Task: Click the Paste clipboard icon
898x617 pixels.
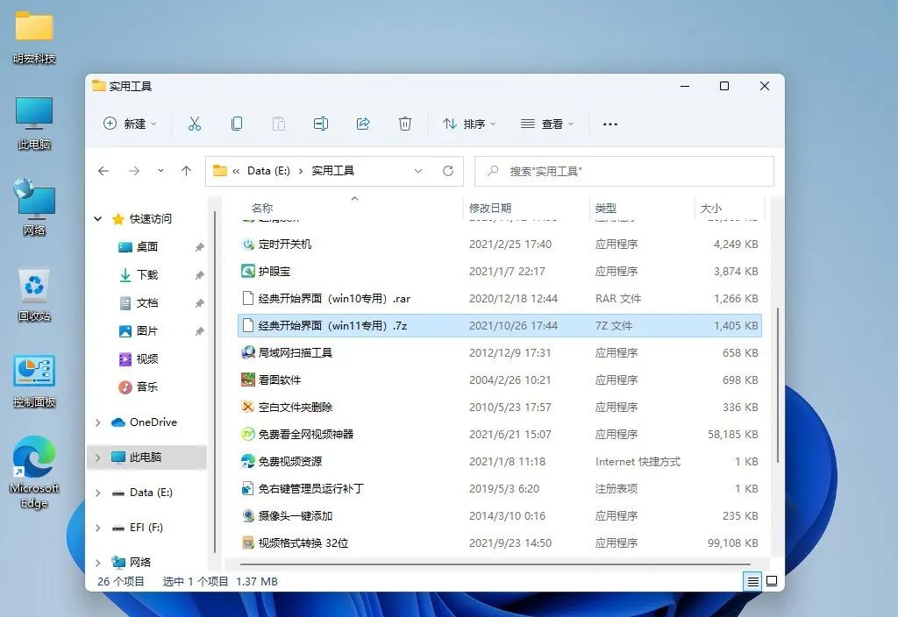Action: 279,124
